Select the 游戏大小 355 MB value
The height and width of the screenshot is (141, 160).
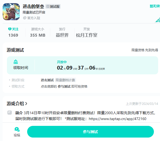[x=38, y=35]
